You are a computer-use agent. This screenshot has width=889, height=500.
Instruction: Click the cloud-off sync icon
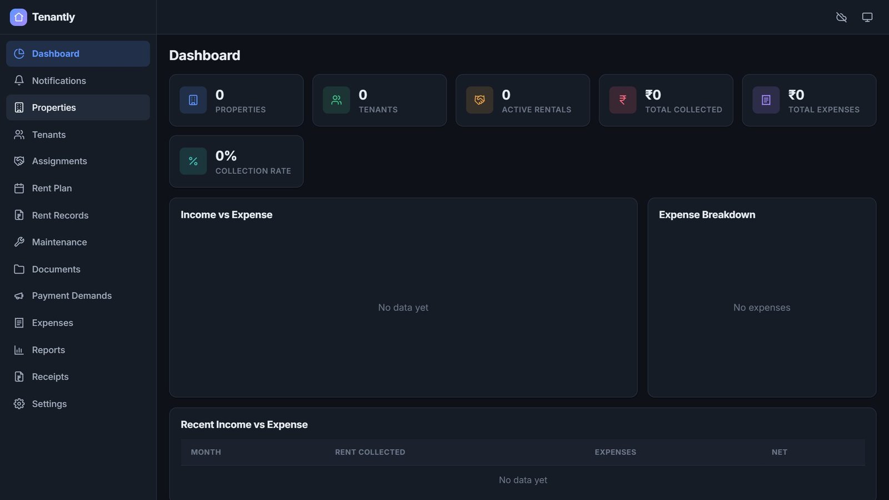click(x=841, y=17)
